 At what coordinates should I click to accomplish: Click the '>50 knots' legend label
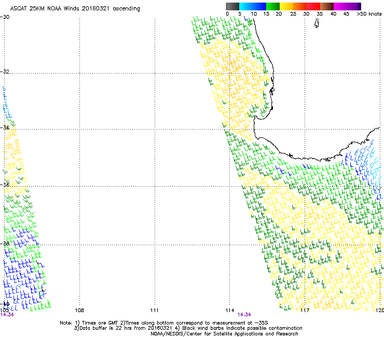tap(369, 14)
